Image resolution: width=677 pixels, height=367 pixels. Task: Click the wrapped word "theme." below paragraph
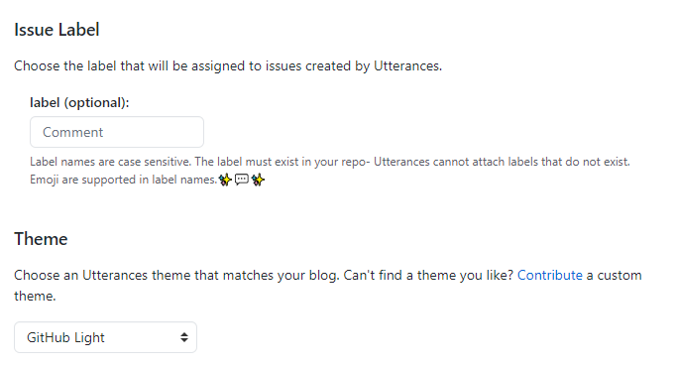pos(35,297)
